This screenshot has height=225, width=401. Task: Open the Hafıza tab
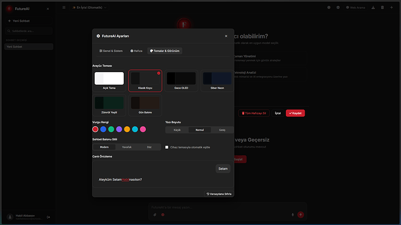137,51
